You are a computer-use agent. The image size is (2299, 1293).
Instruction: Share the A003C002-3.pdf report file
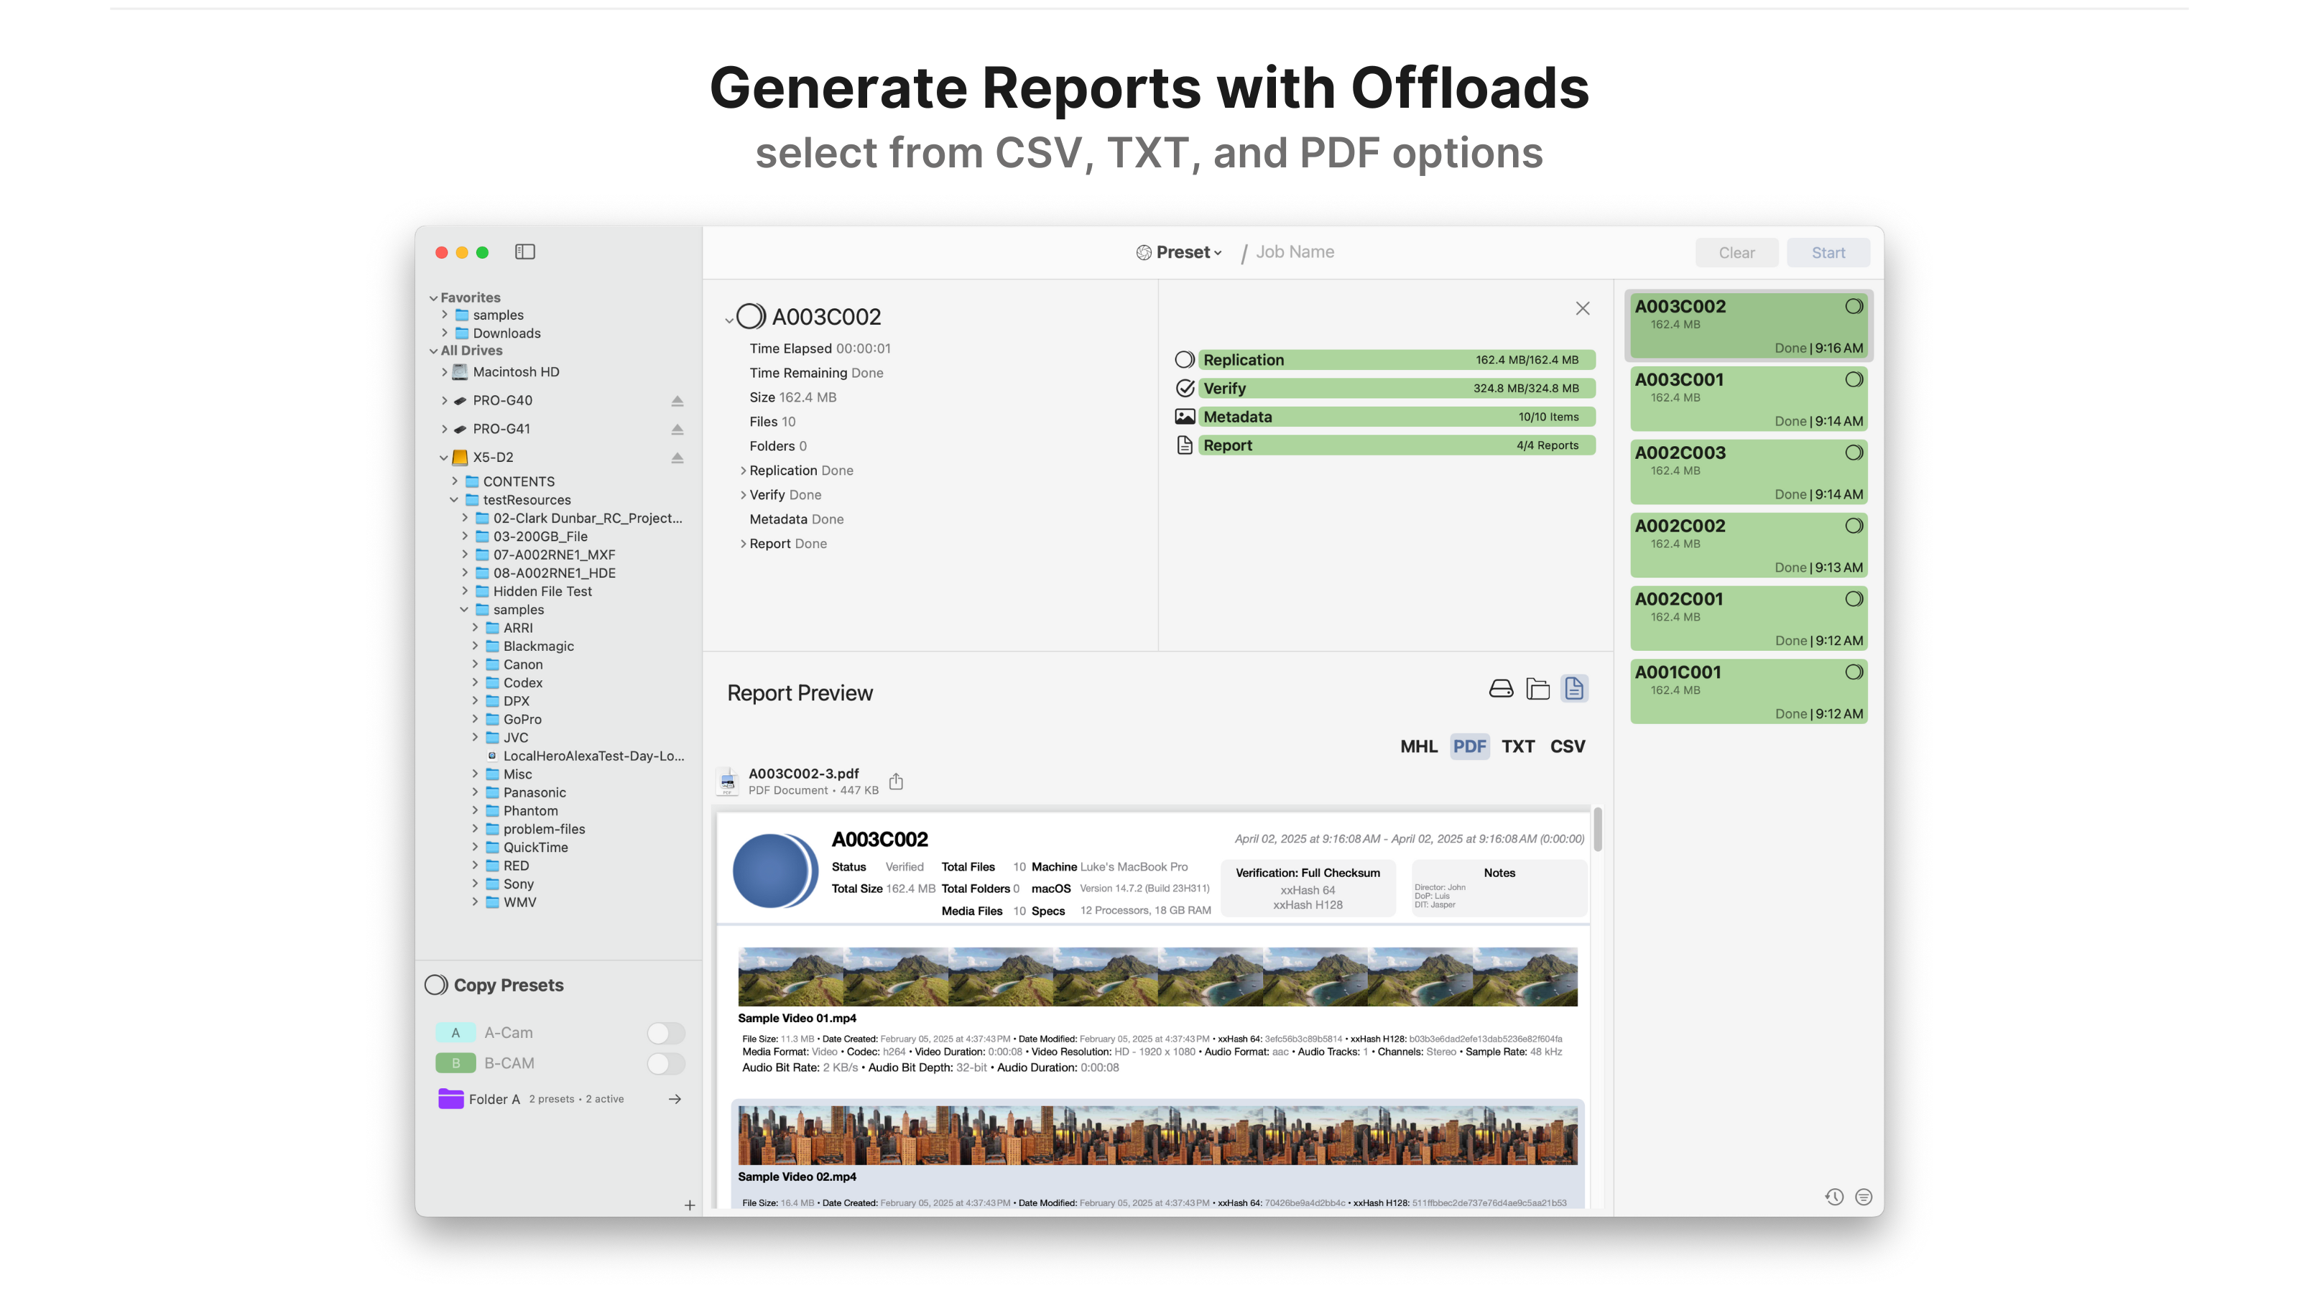point(896,780)
